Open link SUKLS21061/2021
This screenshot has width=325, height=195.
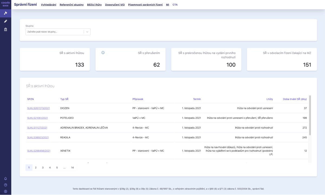38,118
